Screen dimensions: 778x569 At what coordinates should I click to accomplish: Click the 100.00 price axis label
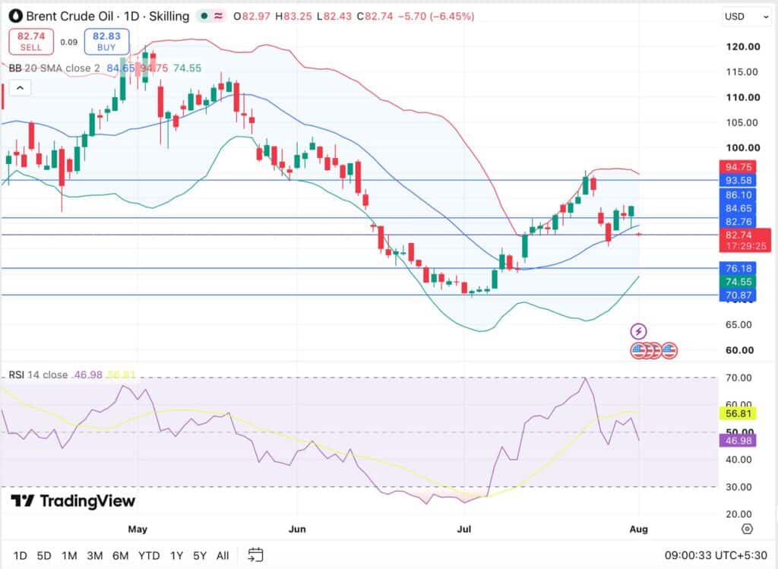pyautogui.click(x=742, y=148)
